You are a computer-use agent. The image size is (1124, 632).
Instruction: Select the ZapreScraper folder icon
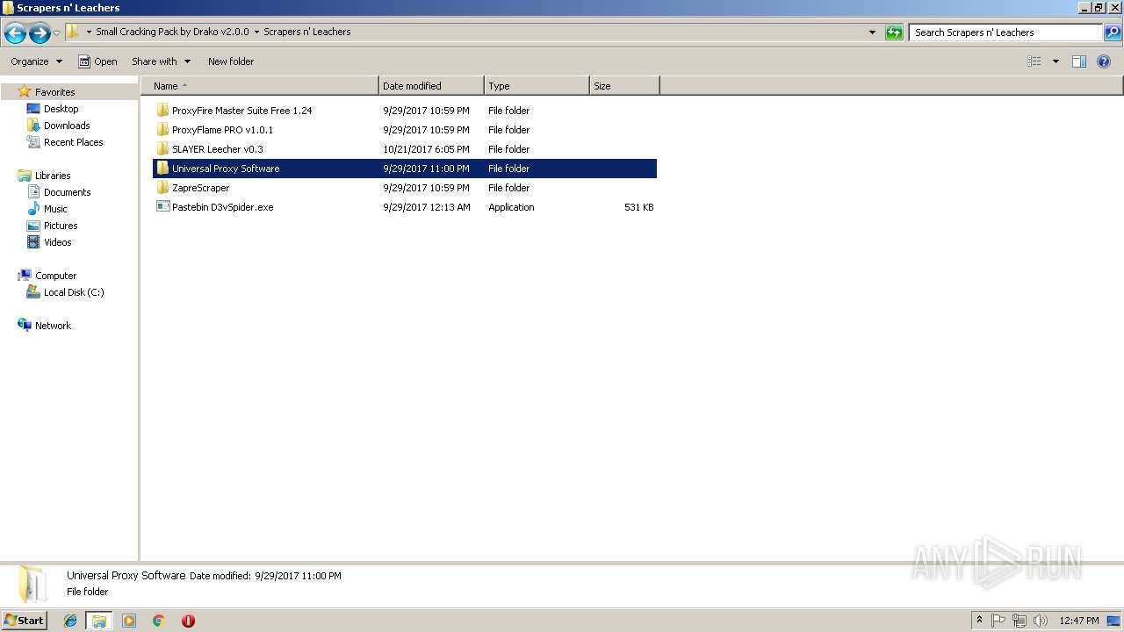point(162,188)
